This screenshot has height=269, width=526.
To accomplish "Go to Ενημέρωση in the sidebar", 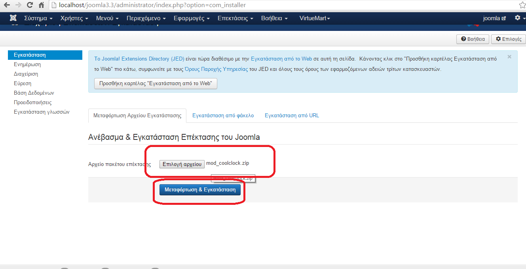I will [27, 65].
